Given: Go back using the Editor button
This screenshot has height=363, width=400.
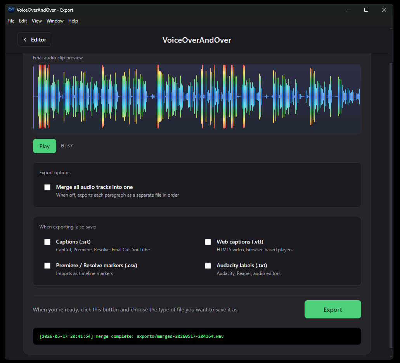Looking at the screenshot, I should click(34, 40).
